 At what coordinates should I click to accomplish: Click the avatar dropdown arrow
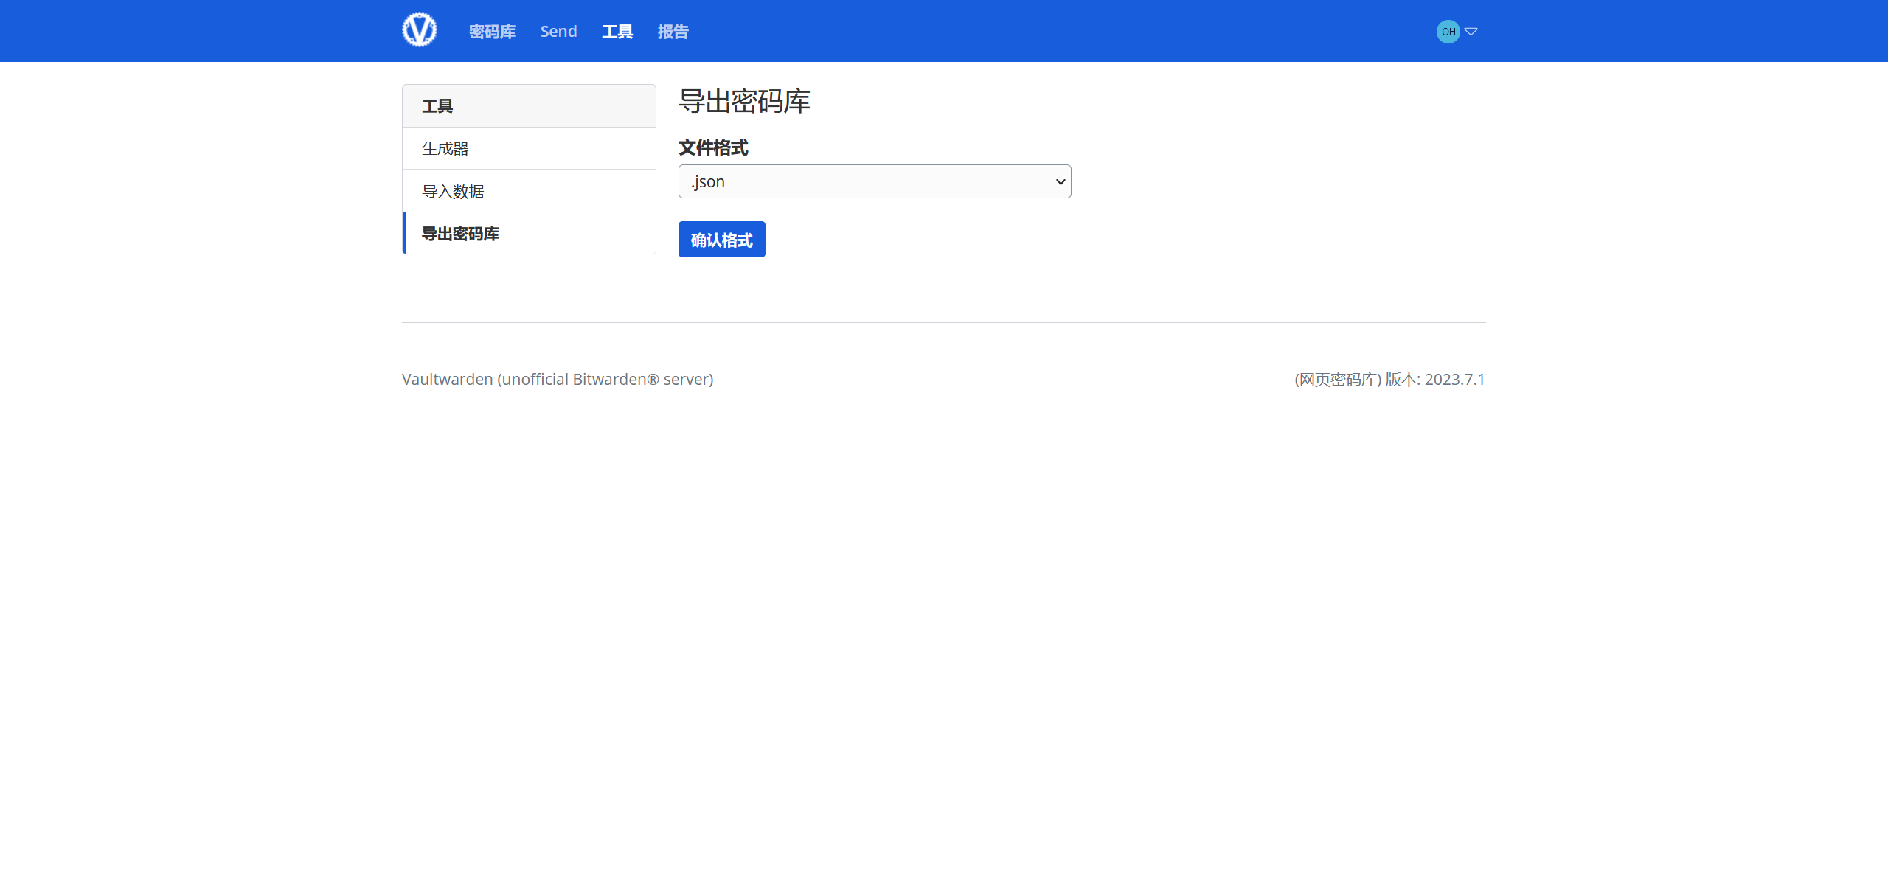[1472, 31]
